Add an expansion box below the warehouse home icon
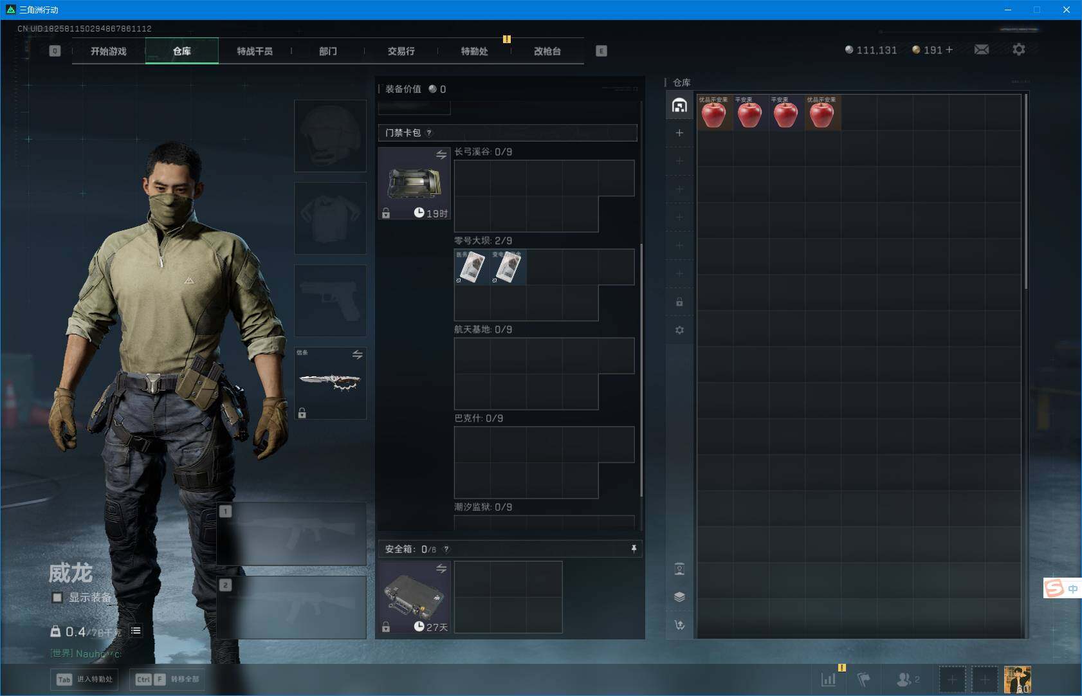The height and width of the screenshot is (696, 1082). click(x=679, y=133)
